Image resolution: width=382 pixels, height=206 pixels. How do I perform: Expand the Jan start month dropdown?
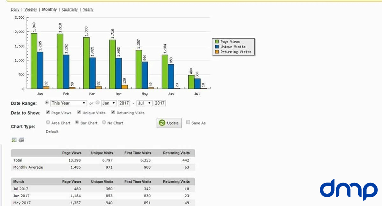tap(108, 103)
